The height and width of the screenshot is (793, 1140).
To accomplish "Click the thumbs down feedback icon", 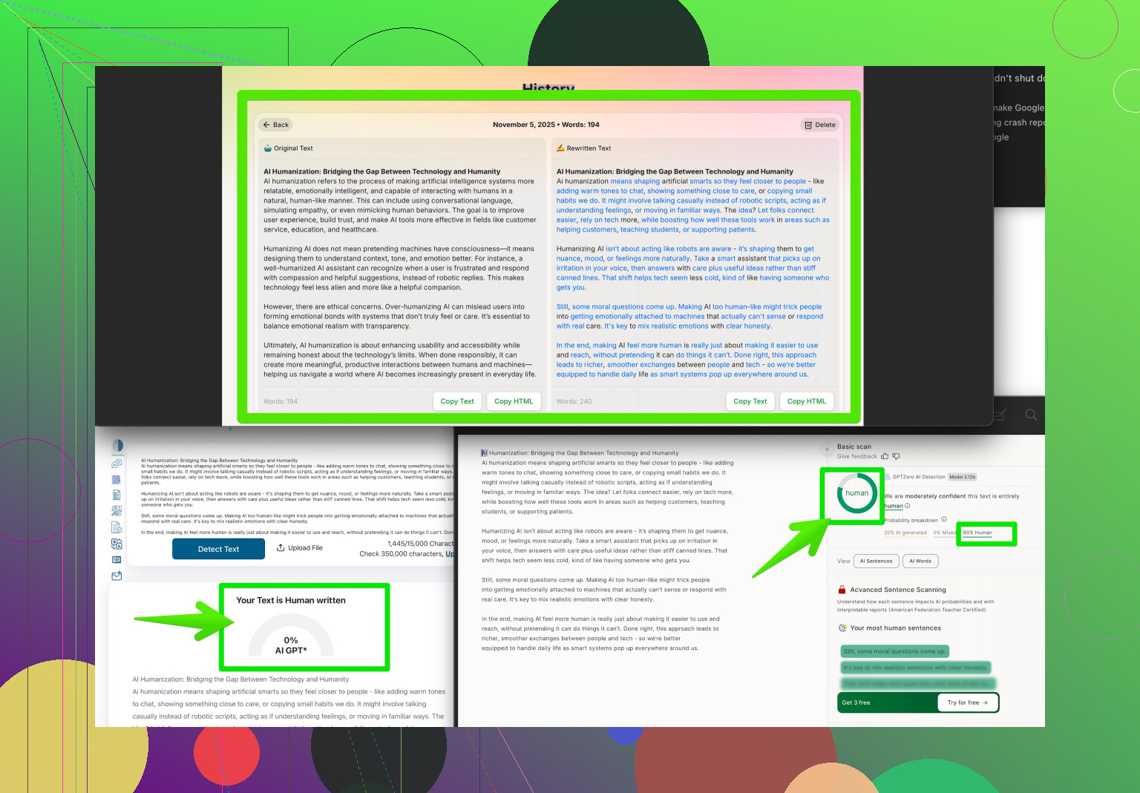I will 896,456.
